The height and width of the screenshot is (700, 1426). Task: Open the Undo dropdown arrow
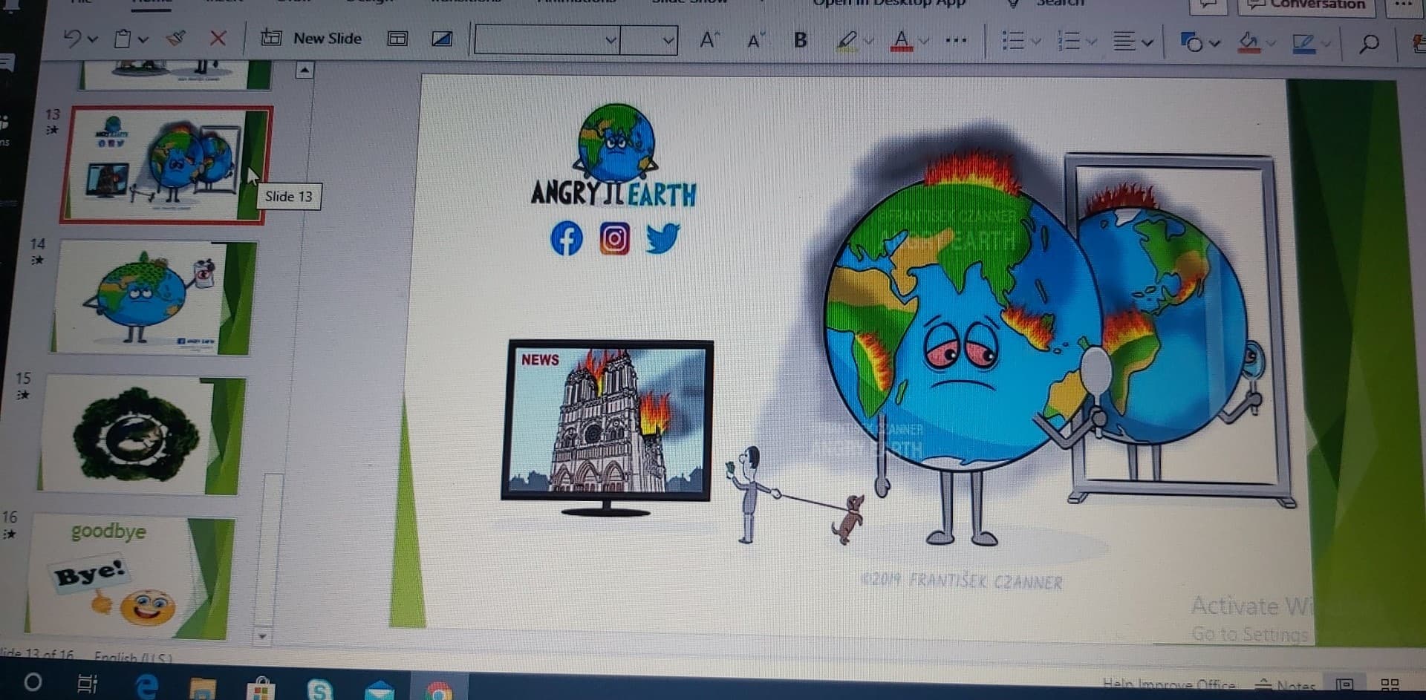[93, 39]
